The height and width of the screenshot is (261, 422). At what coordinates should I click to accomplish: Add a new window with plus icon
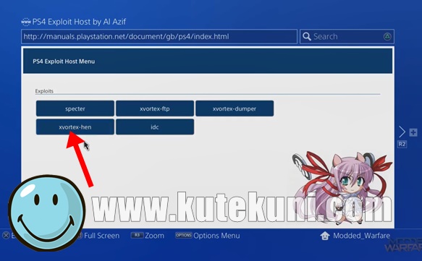pos(413,132)
